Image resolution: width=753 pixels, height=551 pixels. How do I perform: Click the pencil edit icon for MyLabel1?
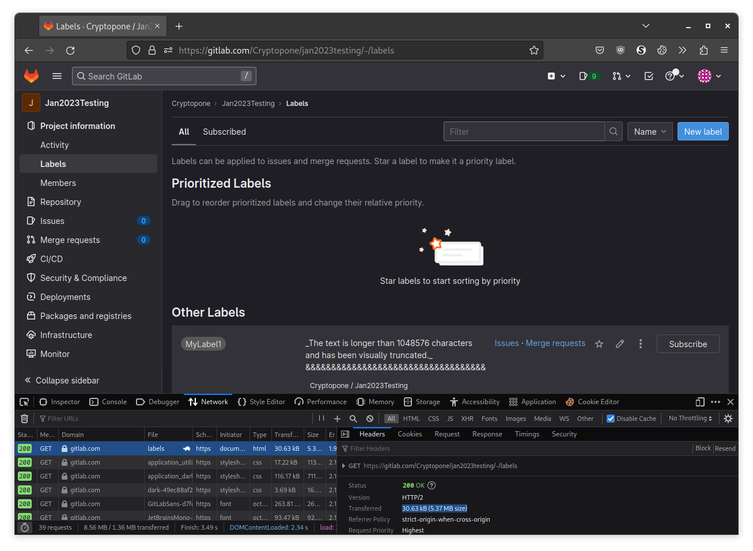[x=620, y=344]
